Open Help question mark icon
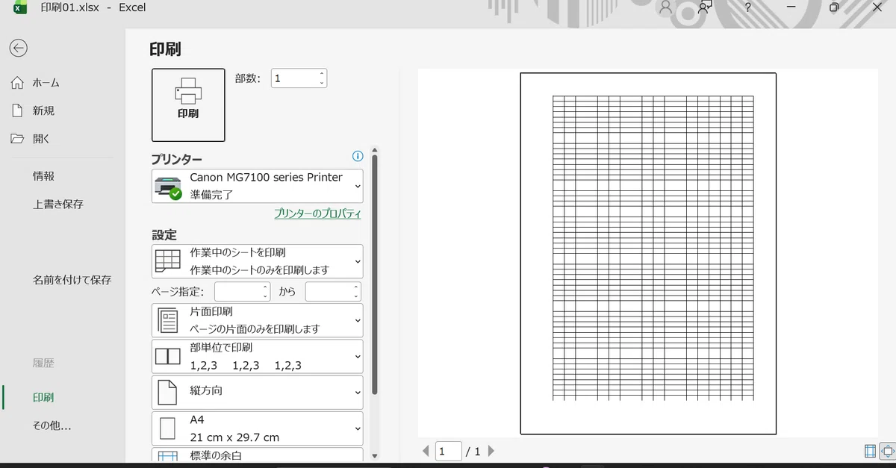The height and width of the screenshot is (468, 896). 748,7
